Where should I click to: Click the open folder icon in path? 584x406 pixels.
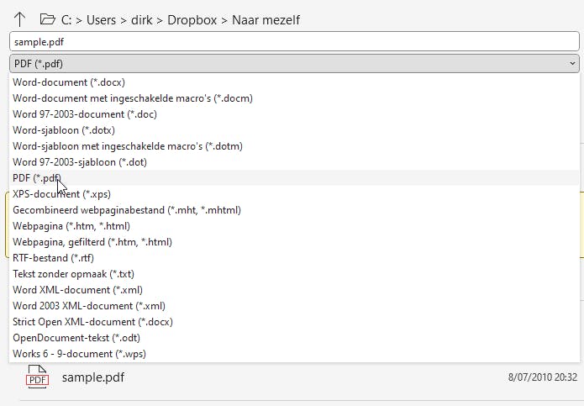pos(47,18)
